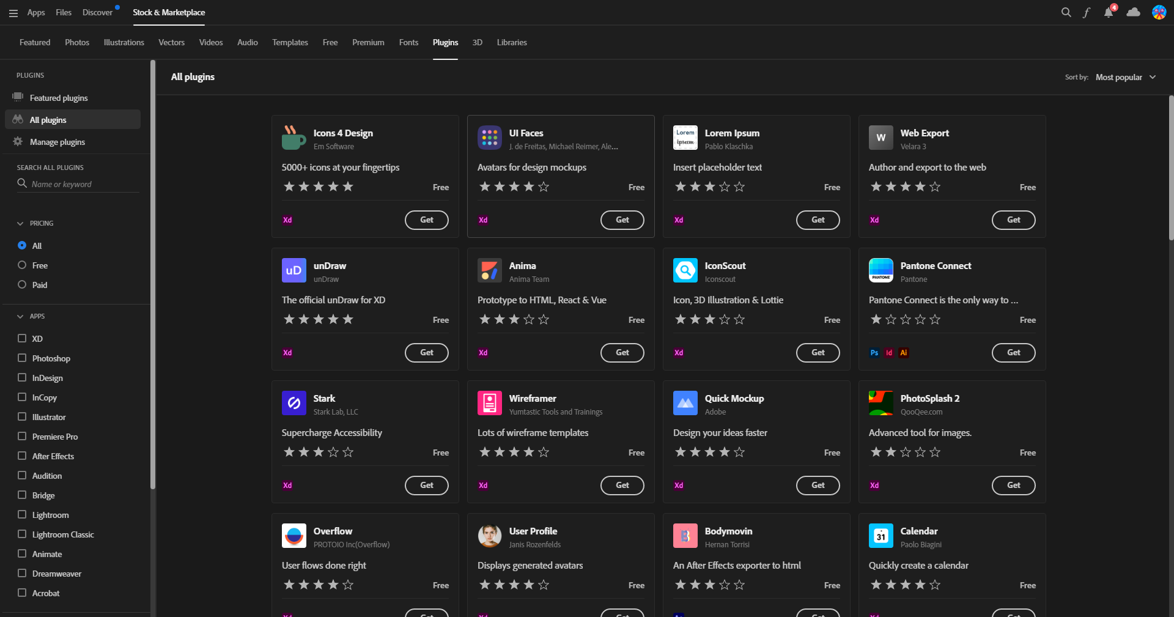Click the unDraw plugin icon

coord(294,270)
